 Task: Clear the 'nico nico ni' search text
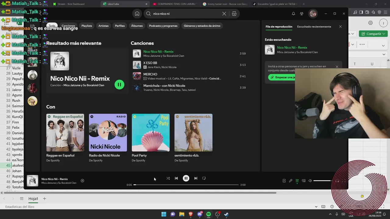[x=224, y=14]
